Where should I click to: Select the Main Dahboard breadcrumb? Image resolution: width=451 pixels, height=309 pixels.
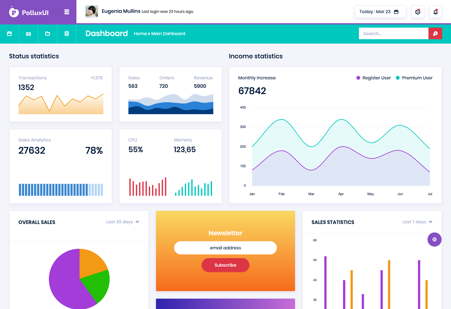tap(168, 34)
